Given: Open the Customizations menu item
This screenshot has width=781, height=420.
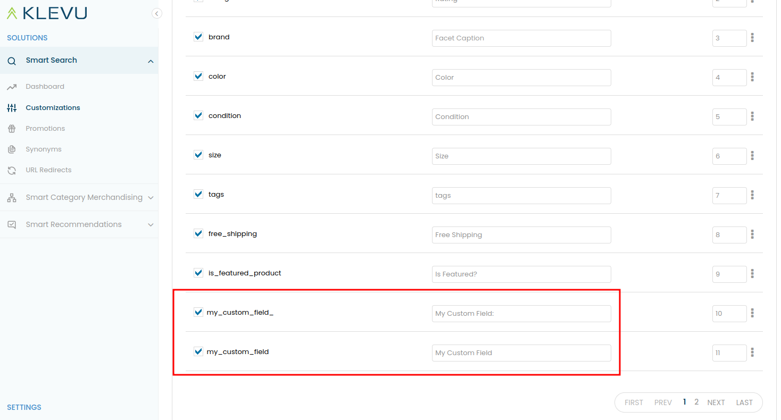Looking at the screenshot, I should (x=53, y=108).
